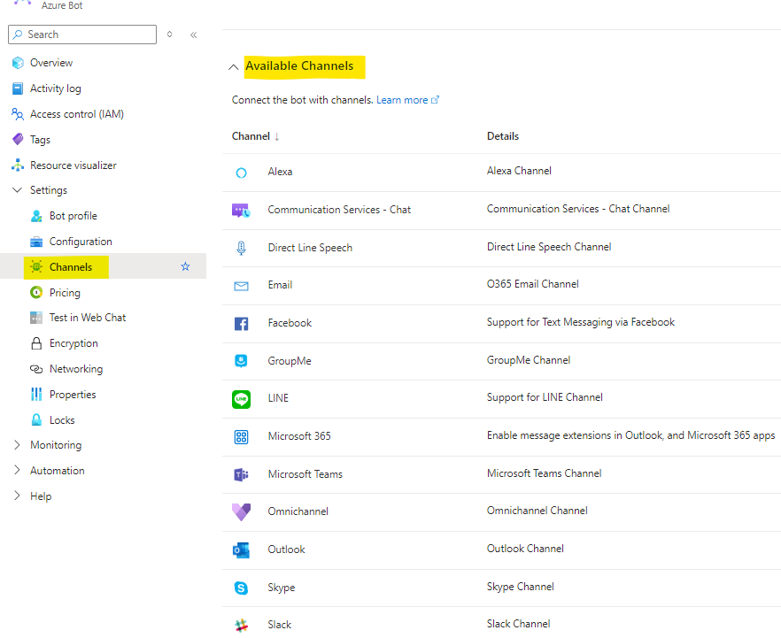Viewport: 781px width, 638px height.
Task: Collapse the Settings group in sidebar
Action: 17,190
